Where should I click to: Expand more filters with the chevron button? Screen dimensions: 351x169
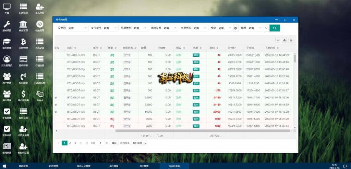tap(267, 28)
